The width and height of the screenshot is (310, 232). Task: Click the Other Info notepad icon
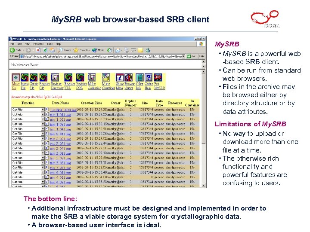139,77
